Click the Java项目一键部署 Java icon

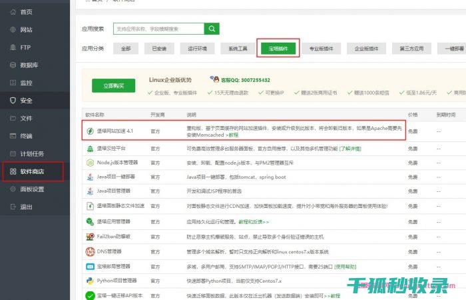[x=90, y=177]
